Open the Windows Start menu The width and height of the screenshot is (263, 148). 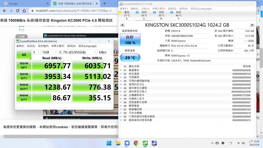tap(109, 143)
